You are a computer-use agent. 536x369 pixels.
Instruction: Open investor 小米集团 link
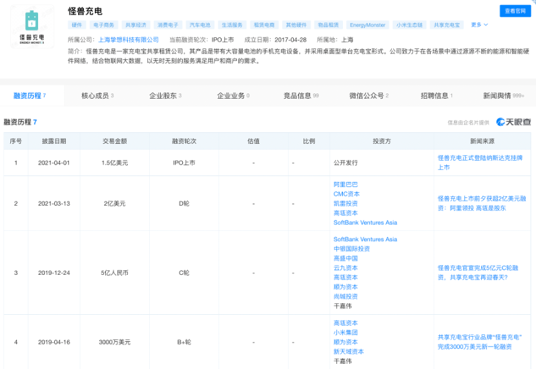pyautogui.click(x=345, y=332)
